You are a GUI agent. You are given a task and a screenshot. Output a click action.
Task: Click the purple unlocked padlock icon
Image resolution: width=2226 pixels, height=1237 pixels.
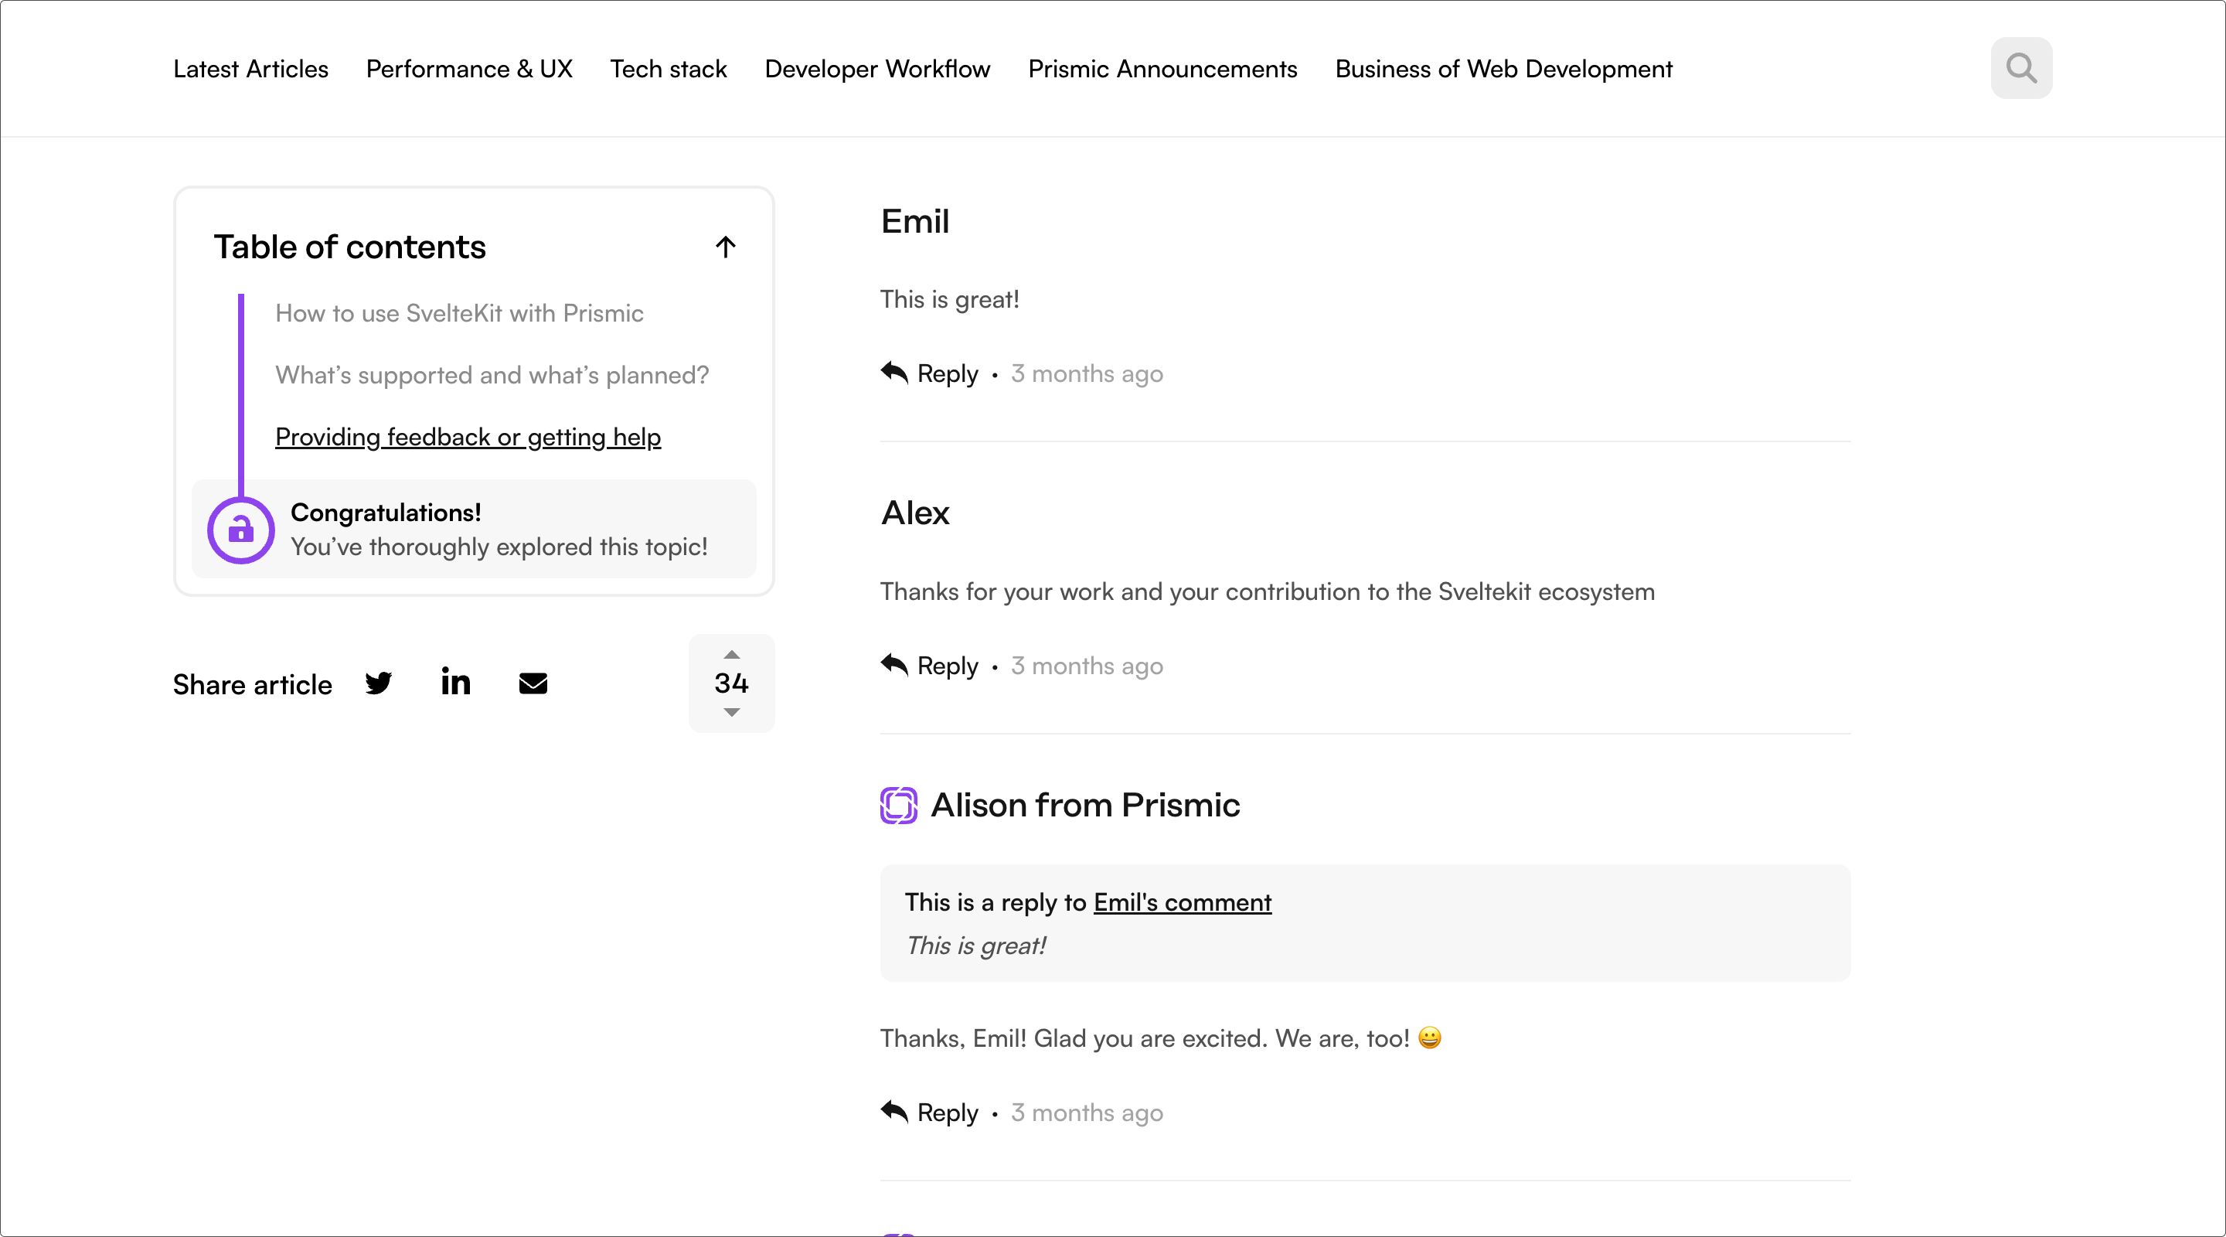241,530
